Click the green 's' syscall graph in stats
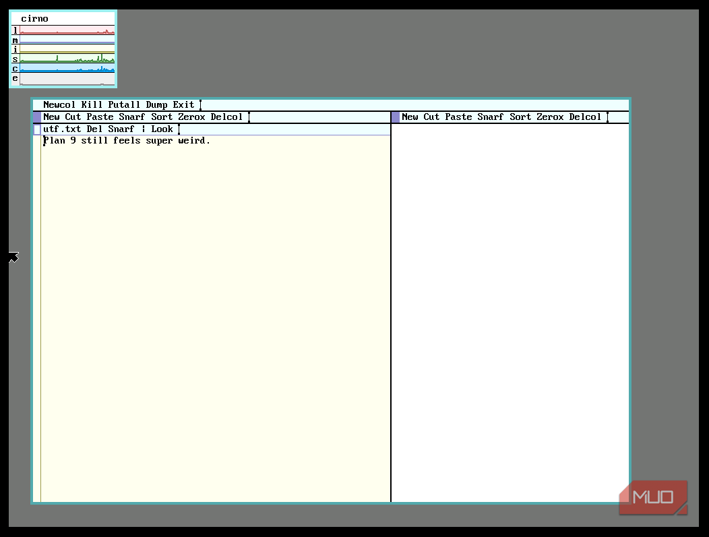 coord(67,59)
